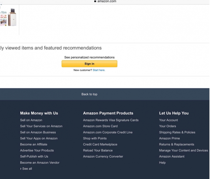This screenshot has width=210, height=179.
Task: Open Amazon Rewards Visa Signature Cards
Action: [x=111, y=120]
